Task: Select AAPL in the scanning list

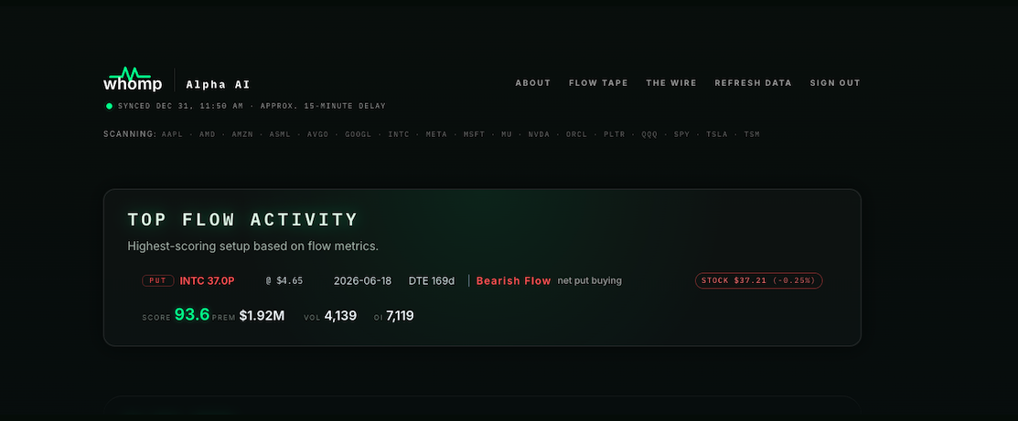Action: (172, 134)
